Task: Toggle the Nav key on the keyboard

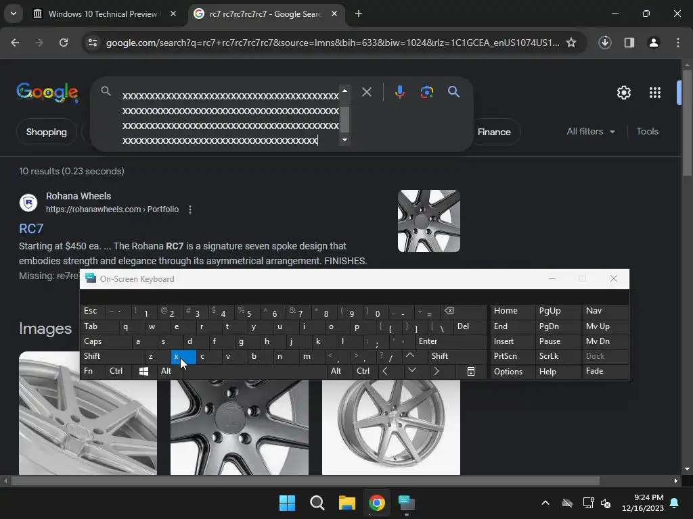Action: [604, 311]
